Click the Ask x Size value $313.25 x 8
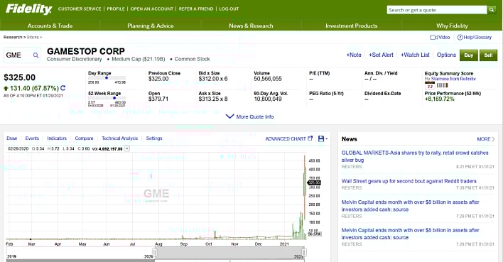Screen dimensions: 503x262 (x=213, y=99)
